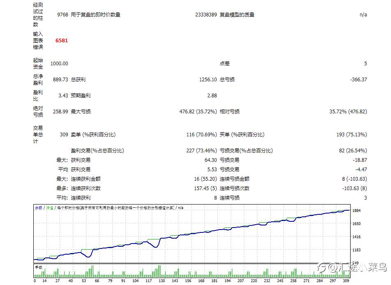Select the 连续获利金额 label
Image resolution: width=391 pixels, height=285 pixels.
[x=86, y=179]
